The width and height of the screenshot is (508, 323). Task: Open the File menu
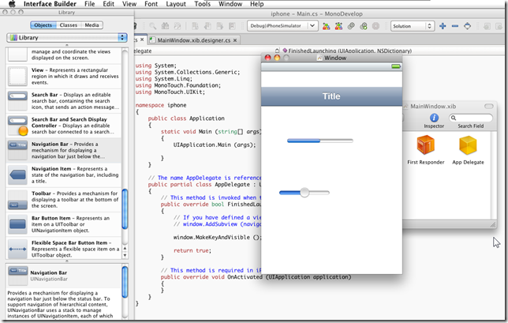point(89,4)
